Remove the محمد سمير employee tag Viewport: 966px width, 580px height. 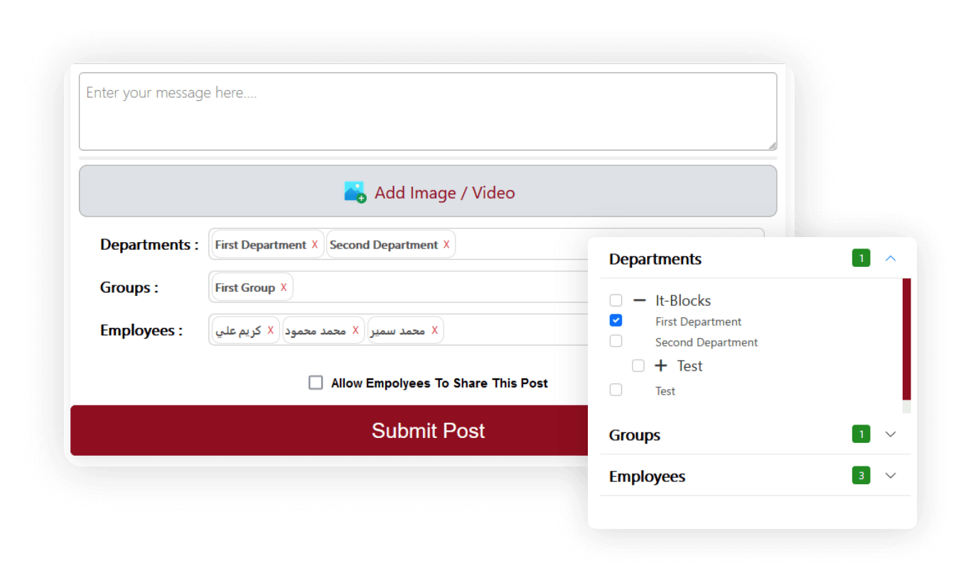434,330
